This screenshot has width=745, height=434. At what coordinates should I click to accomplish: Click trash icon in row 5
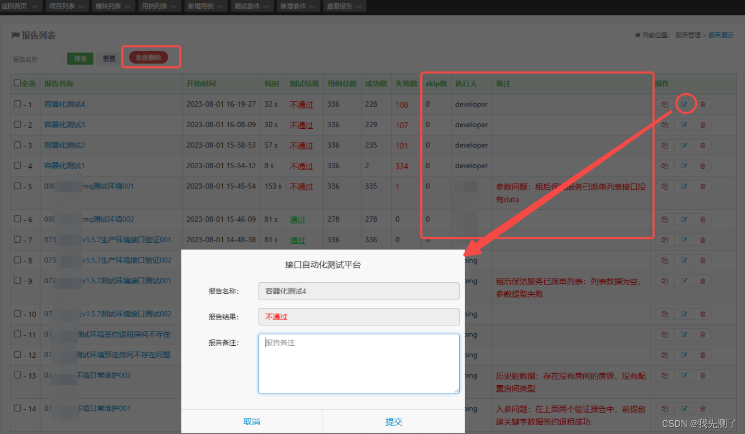[x=703, y=186]
